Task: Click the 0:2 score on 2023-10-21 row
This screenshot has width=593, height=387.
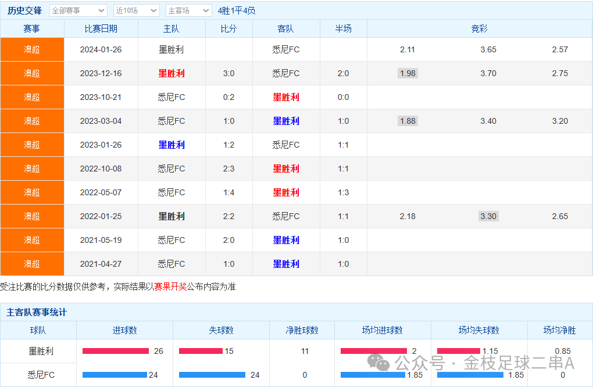Action: pos(229,97)
